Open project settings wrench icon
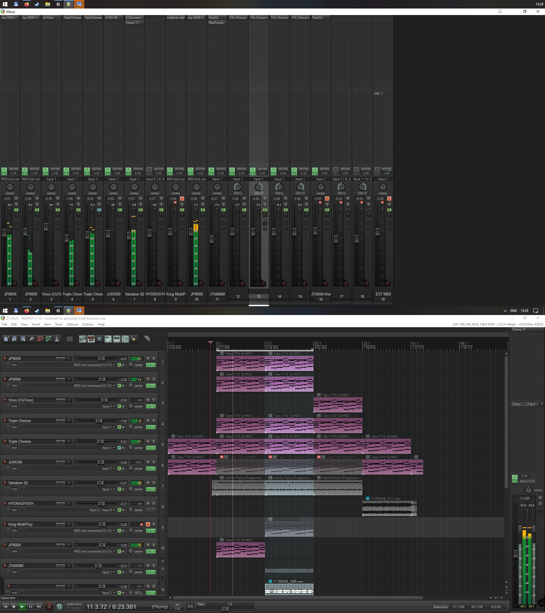This screenshot has width=545, height=613. pyautogui.click(x=32, y=339)
